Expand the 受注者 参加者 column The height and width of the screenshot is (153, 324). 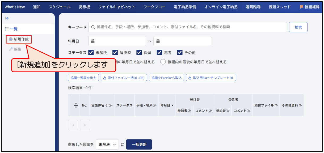pos(228,111)
